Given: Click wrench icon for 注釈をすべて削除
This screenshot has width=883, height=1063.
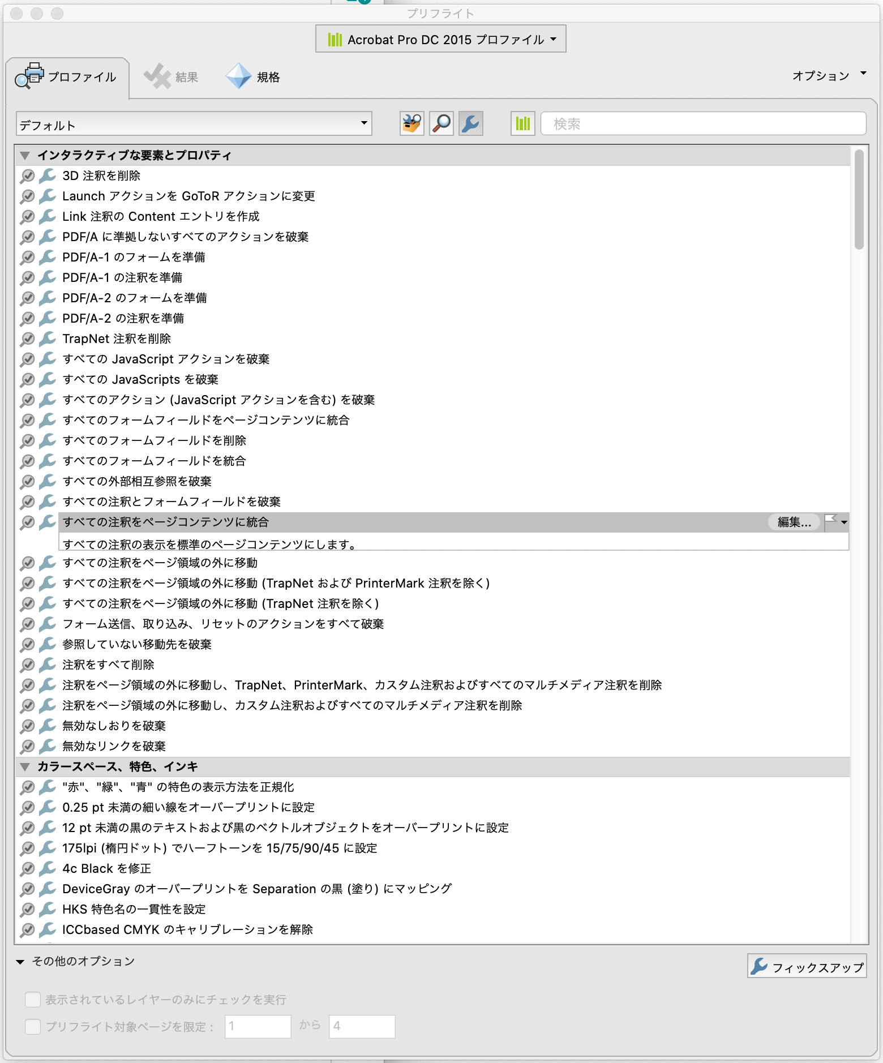Looking at the screenshot, I should (48, 665).
